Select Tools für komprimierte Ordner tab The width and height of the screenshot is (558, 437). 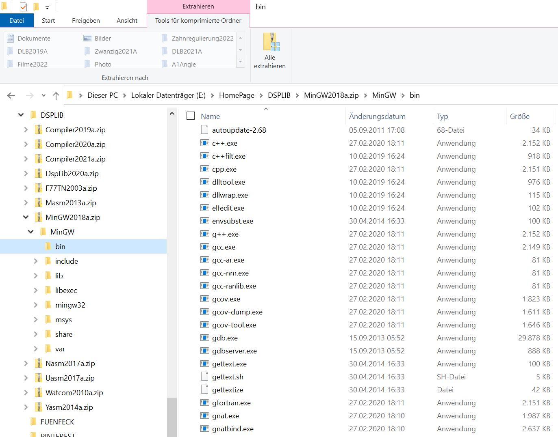click(198, 20)
